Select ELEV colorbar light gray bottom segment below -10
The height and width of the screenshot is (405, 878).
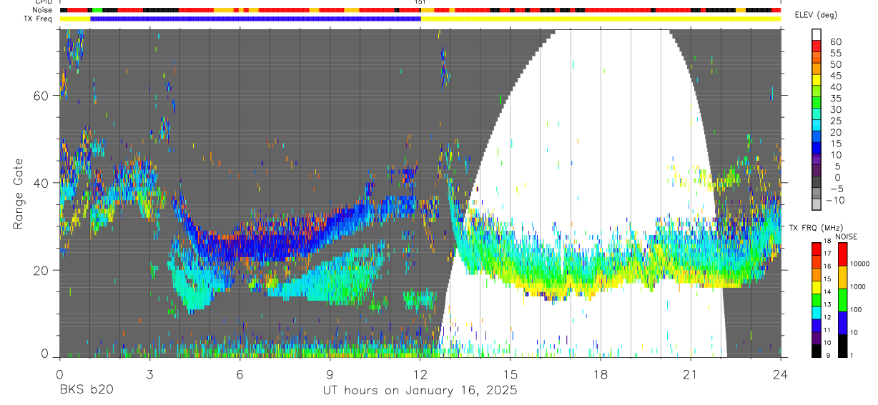[x=817, y=205]
